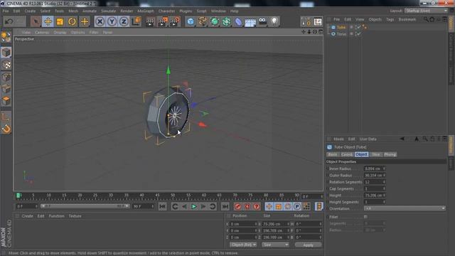Enable the Fillet checkbox
The image size is (455, 256).
365,217
